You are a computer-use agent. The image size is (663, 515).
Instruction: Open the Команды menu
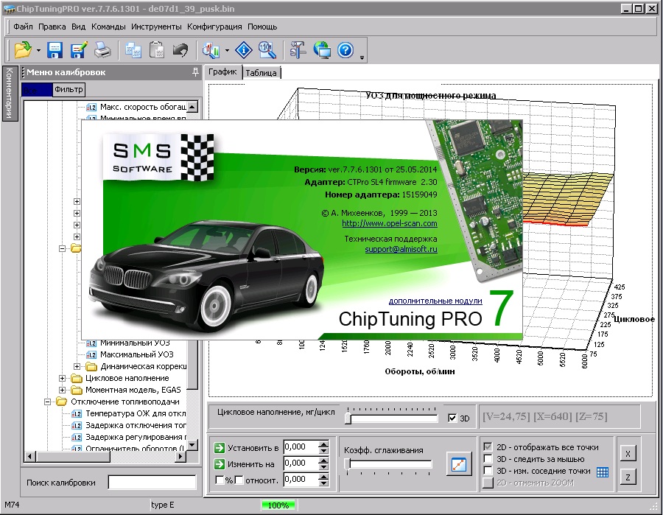click(x=108, y=27)
